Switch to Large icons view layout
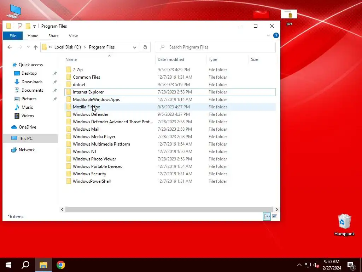The width and height of the screenshot is (362, 272). click(274, 216)
